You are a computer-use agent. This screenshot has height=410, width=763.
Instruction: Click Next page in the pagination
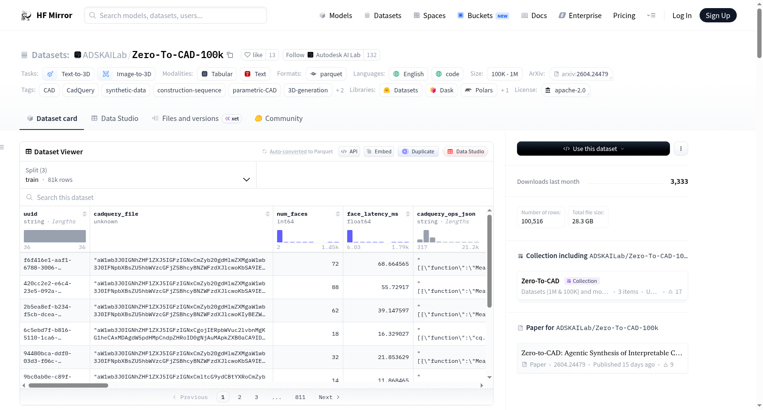tap(329, 397)
